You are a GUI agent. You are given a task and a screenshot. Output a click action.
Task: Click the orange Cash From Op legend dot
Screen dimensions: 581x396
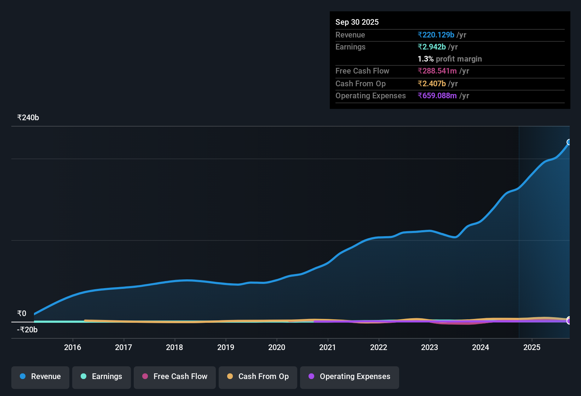[x=230, y=377]
